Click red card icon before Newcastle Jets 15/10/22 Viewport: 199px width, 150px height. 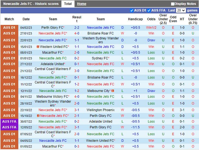(x=38, y=116)
